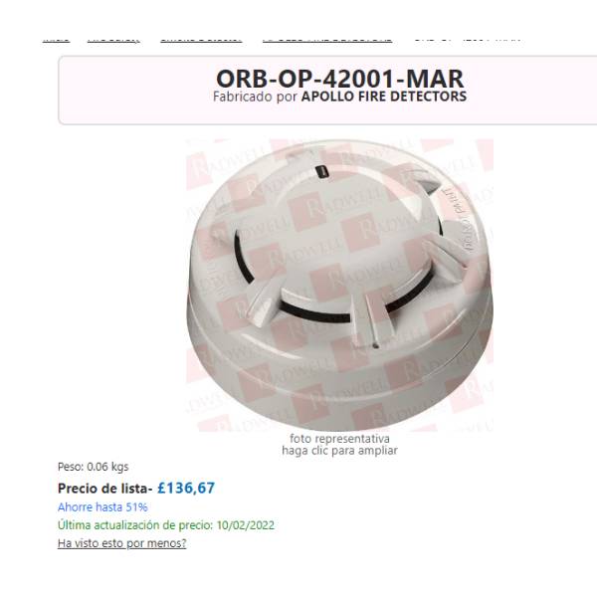The height and width of the screenshot is (597, 597).
Task: Click the 'Fabricado por' text in header
Action: pos(255,97)
